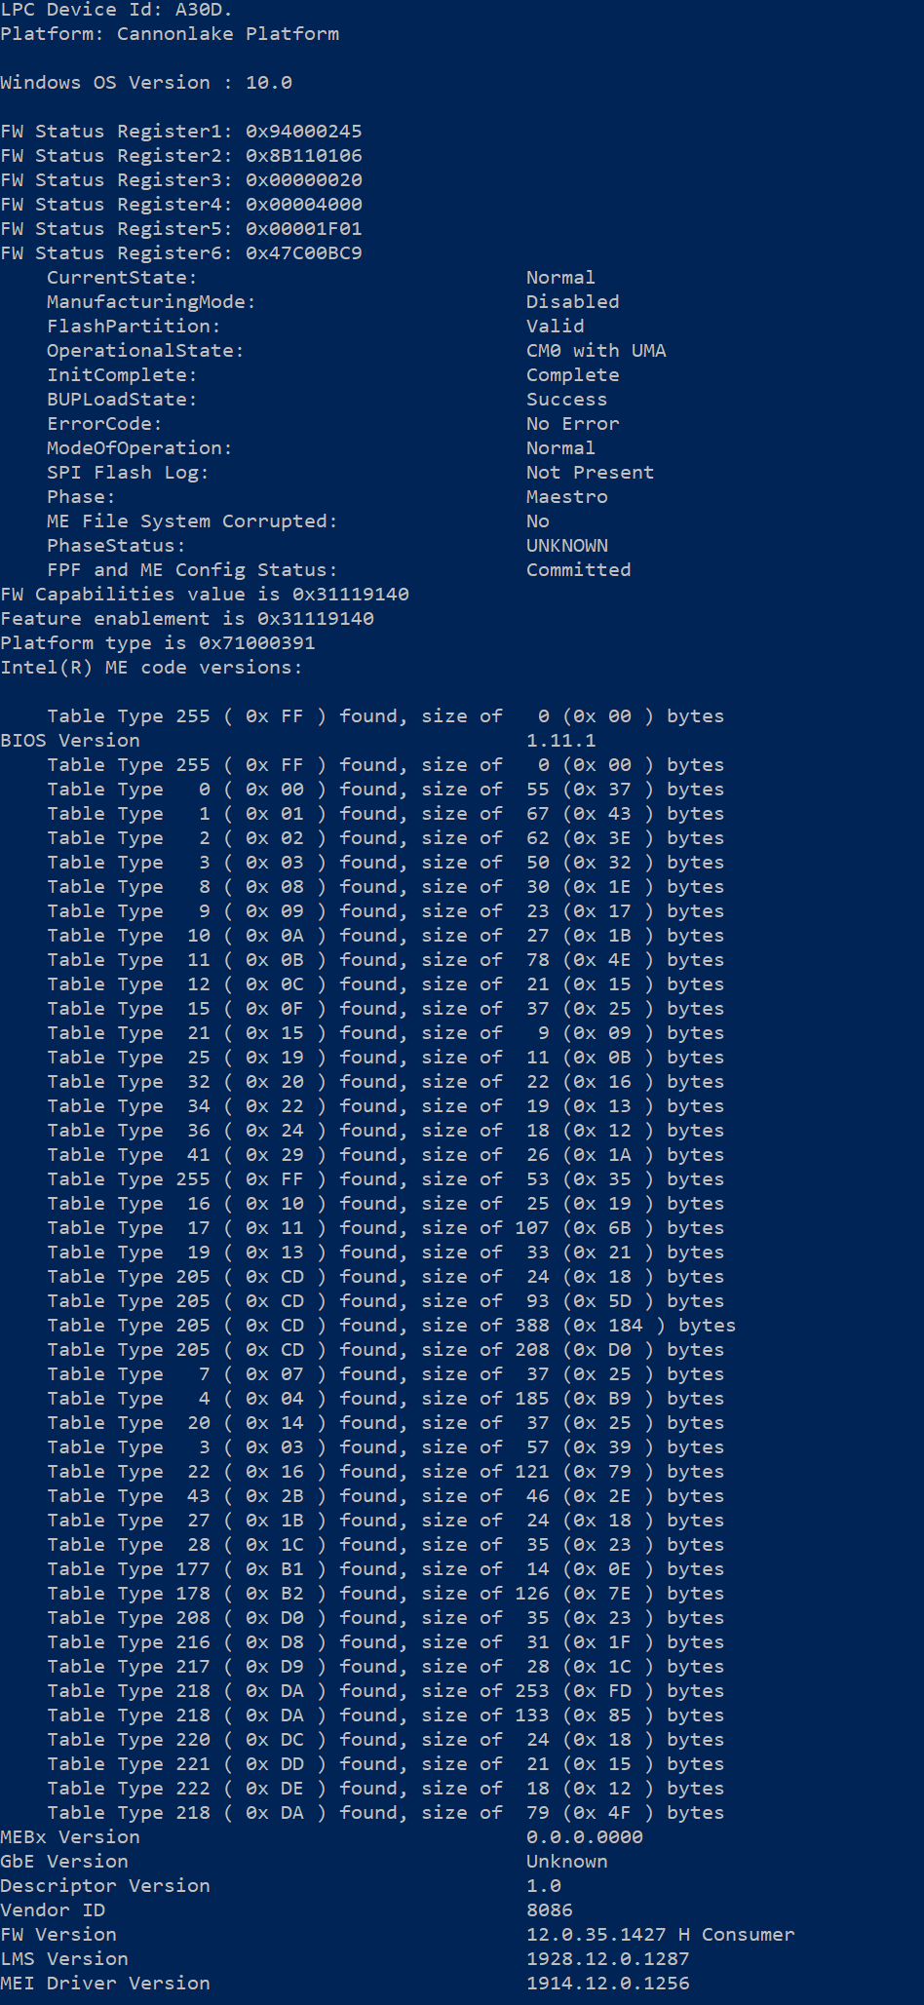
Task: Click FW Status Register6 value 0x47C00BC9
Action: click(304, 252)
